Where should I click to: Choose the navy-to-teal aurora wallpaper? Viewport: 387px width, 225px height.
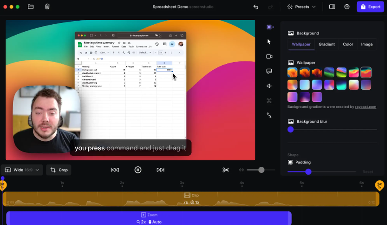[342, 85]
